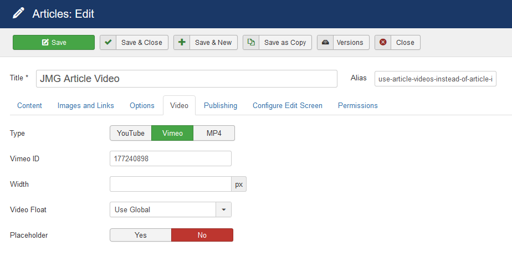The image size is (512, 261).
Task: Click into the Alias input field
Action: pyautogui.click(x=436, y=79)
